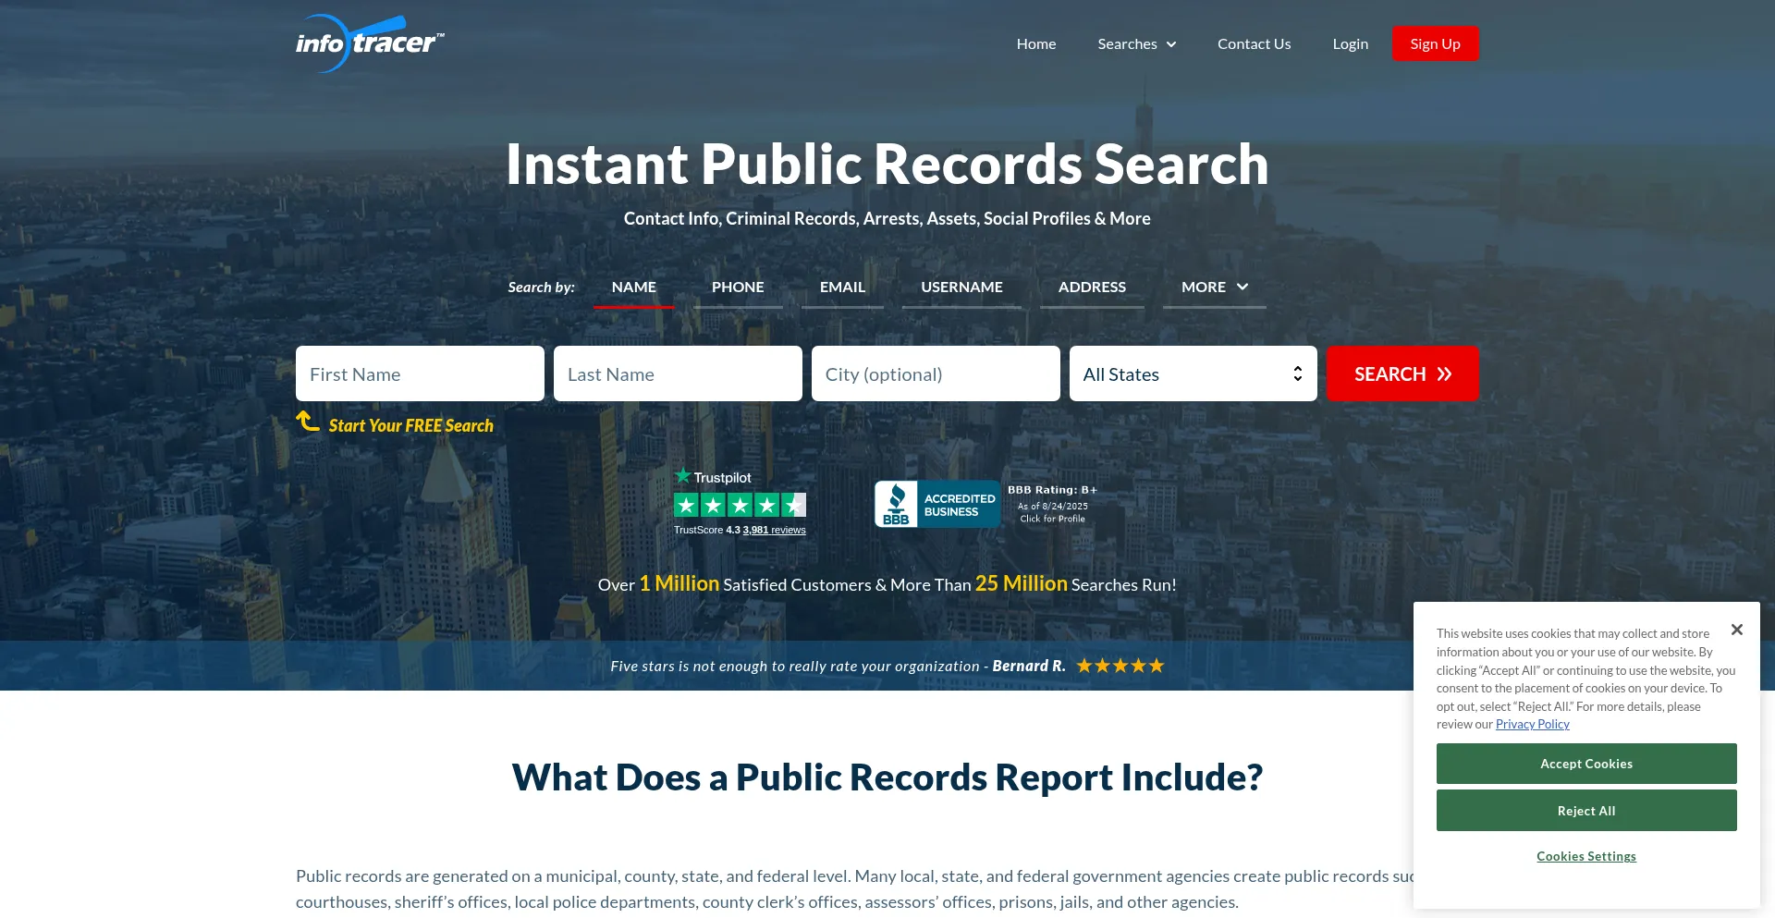Click the yellow arrow beside Start Your FREE Search
Image resolution: width=1775 pixels, height=918 pixels.
308,422
